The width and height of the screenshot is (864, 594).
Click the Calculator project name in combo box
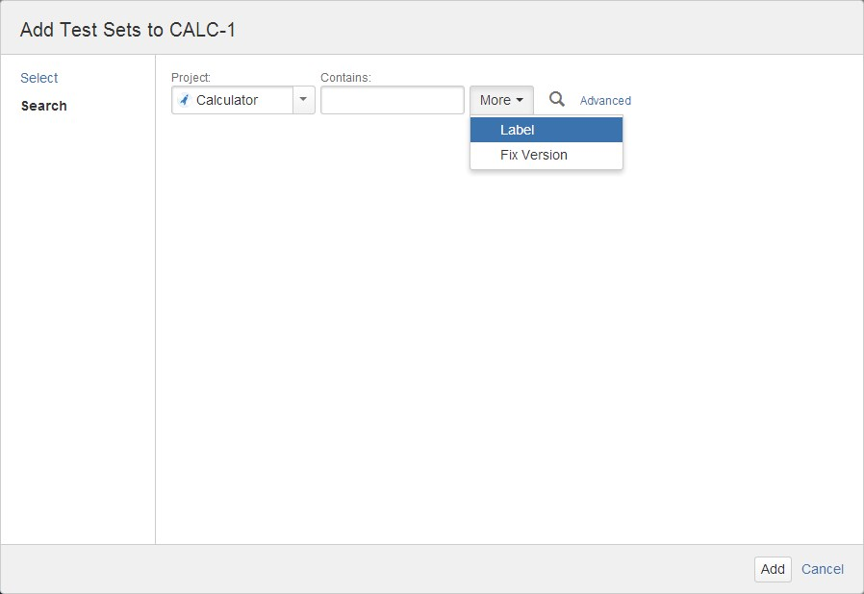pyautogui.click(x=227, y=100)
